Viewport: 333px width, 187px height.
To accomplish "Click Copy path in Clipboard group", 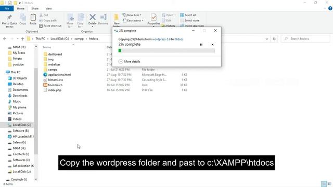I will [48, 21].
